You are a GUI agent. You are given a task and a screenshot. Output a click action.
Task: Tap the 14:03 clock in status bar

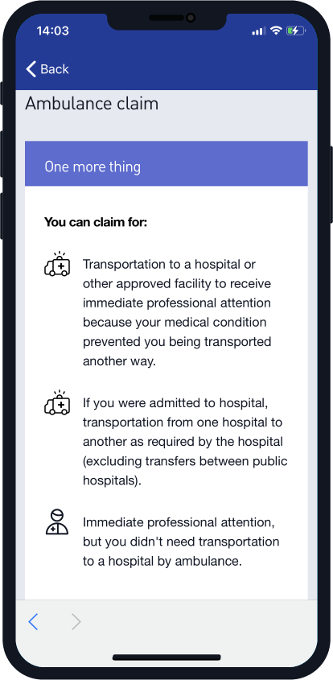click(x=52, y=31)
